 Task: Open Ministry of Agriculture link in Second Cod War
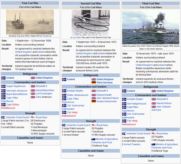[105, 141]
